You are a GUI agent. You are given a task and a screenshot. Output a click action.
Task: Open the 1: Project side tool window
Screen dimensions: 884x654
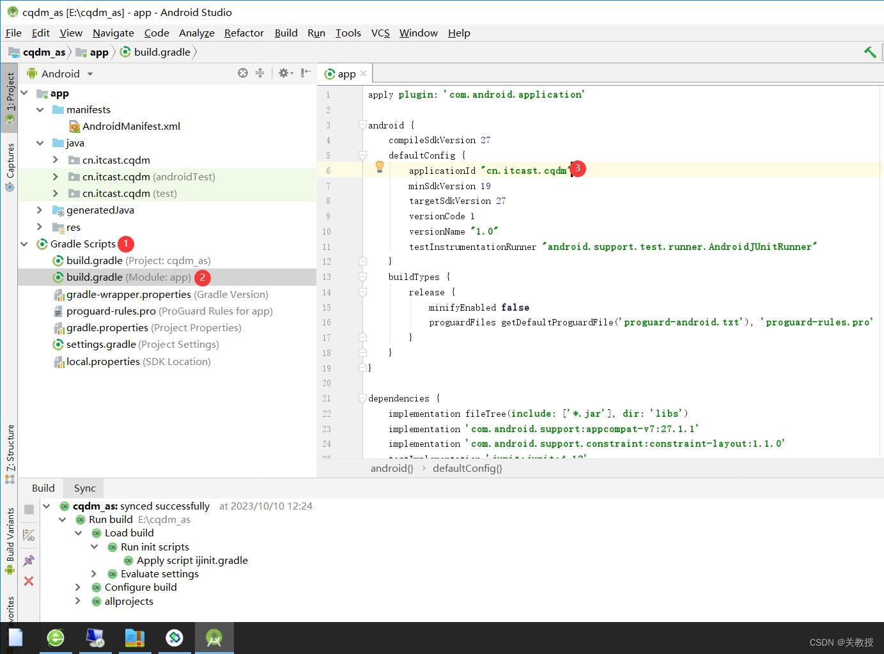pos(10,98)
